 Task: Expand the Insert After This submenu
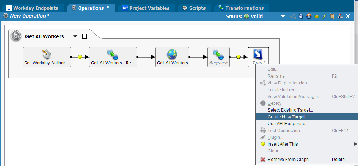click(355, 144)
